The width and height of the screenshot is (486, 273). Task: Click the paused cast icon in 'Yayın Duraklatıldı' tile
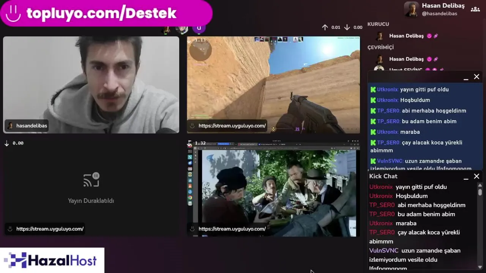click(x=91, y=180)
